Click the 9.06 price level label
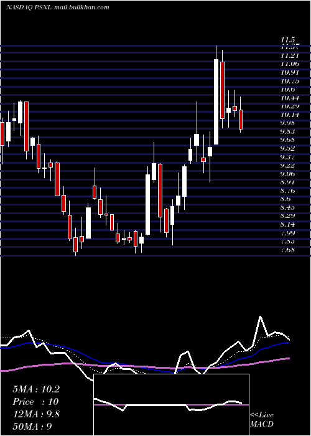 [289, 174]
